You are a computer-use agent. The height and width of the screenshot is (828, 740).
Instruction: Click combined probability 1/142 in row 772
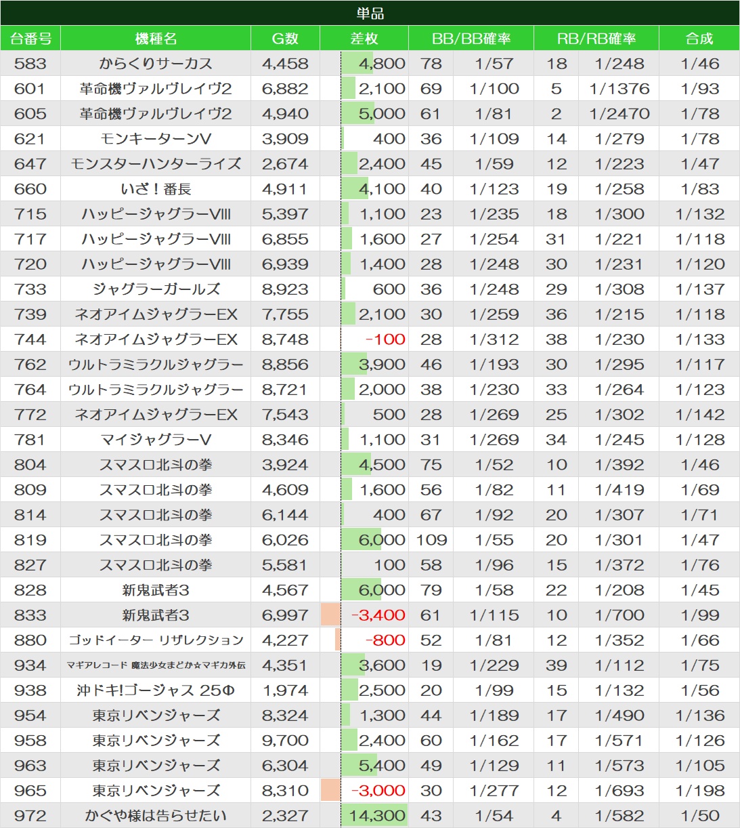coord(699,415)
